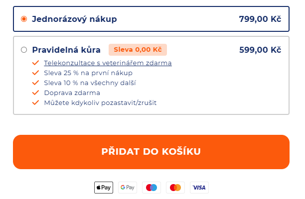
Task: Open Telekonzultace s veterinářem zdarma link
Action: point(108,63)
